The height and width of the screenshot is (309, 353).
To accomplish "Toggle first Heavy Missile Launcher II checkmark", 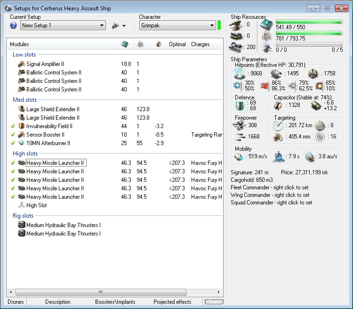I will coord(13,163).
